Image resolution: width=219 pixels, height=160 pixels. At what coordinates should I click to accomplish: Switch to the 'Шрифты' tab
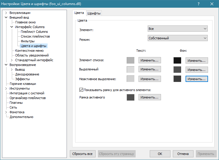94,13
